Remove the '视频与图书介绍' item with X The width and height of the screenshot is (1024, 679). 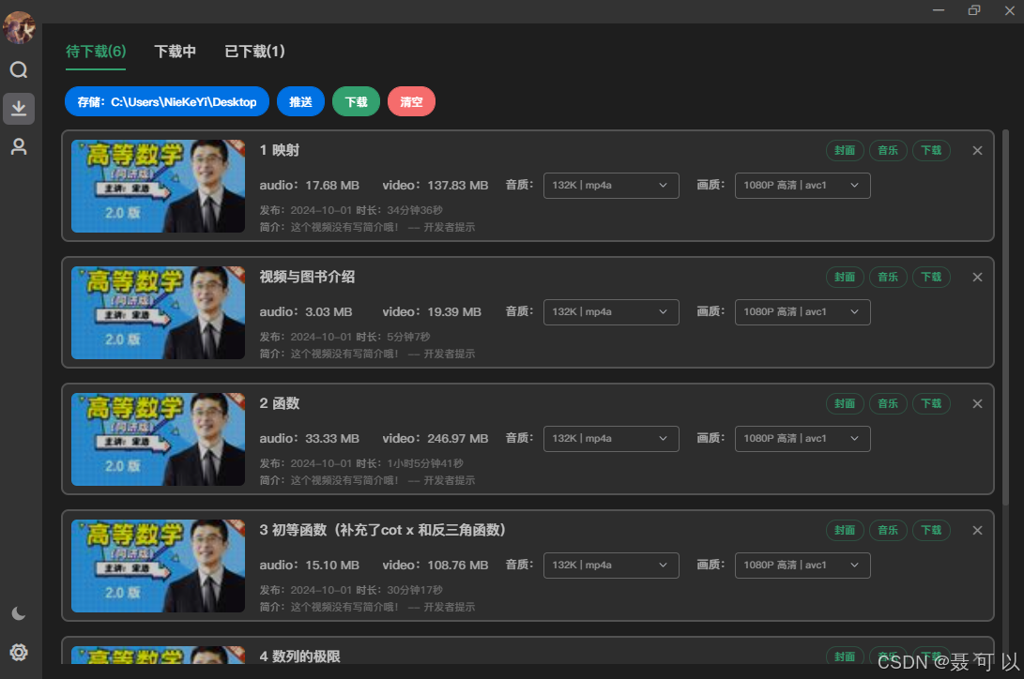(977, 278)
